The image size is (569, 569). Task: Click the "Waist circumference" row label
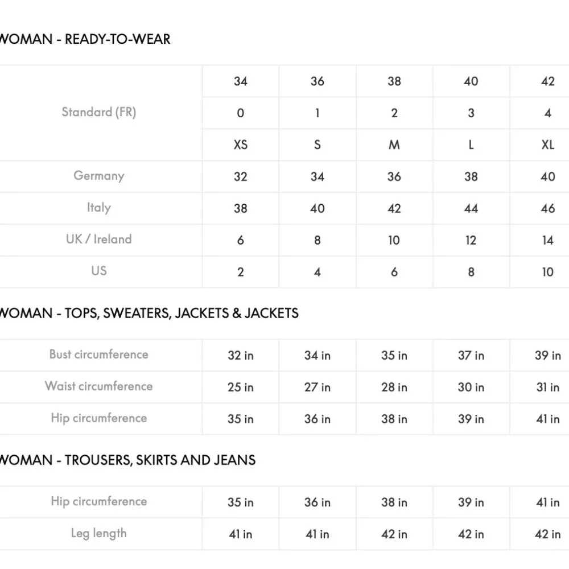(99, 386)
